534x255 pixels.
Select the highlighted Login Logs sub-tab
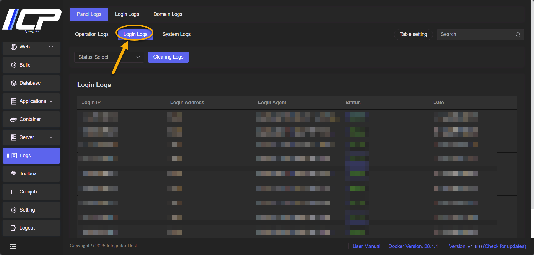pos(135,34)
